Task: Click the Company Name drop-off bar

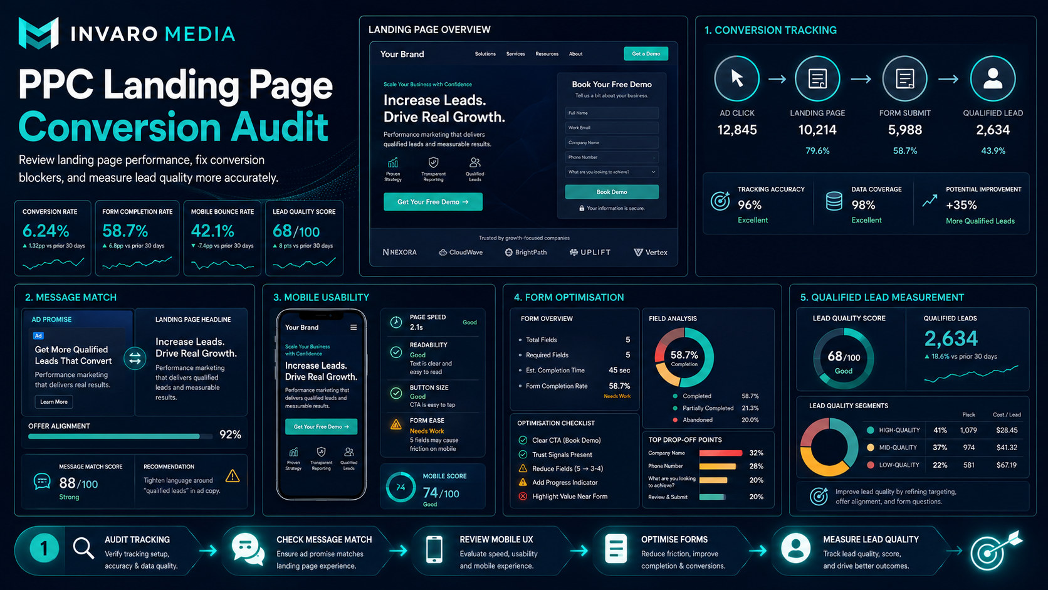Action: [721, 453]
